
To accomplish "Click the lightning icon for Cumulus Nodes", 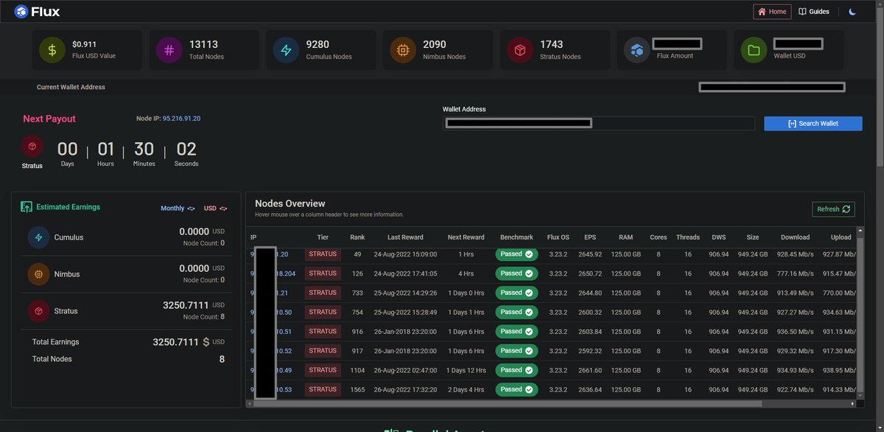I will [284, 49].
